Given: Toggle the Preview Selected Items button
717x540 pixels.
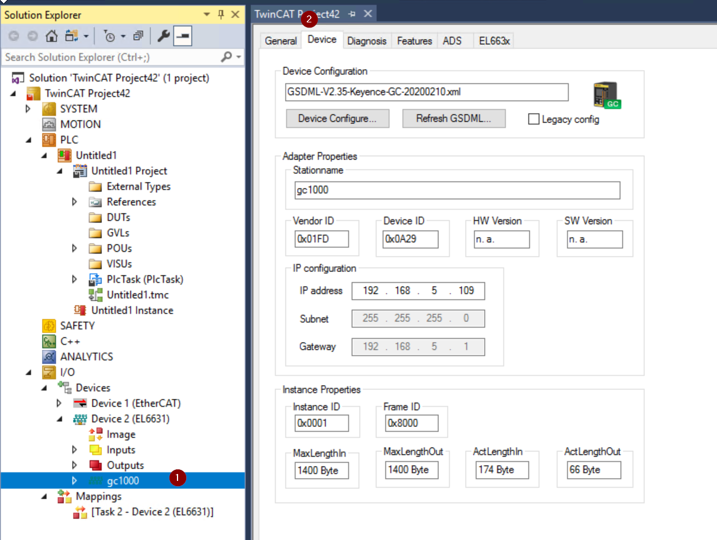Looking at the screenshot, I should (183, 36).
